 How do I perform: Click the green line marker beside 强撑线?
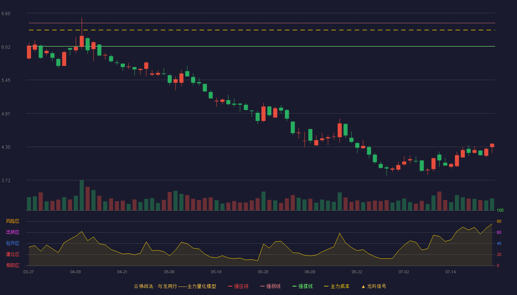(295, 286)
